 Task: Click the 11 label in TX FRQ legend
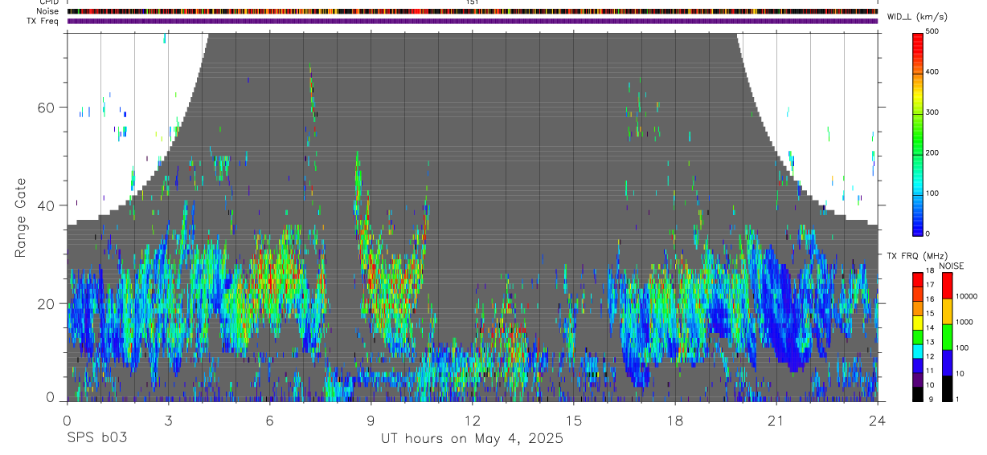(929, 371)
